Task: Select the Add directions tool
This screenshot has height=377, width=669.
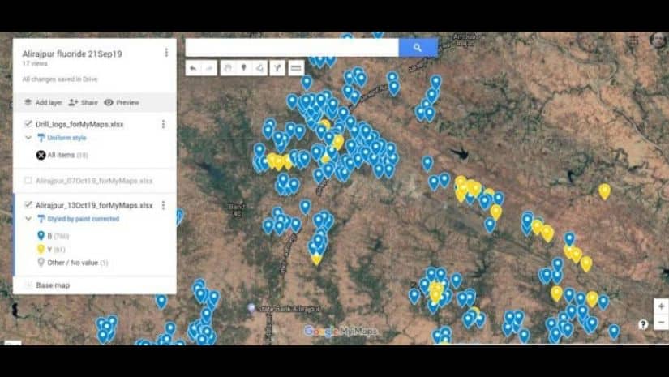Action: click(x=277, y=69)
